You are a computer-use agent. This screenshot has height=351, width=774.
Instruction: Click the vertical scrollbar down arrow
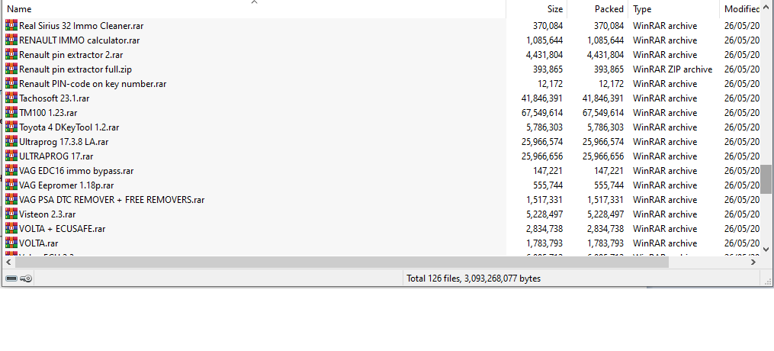pyautogui.click(x=766, y=250)
